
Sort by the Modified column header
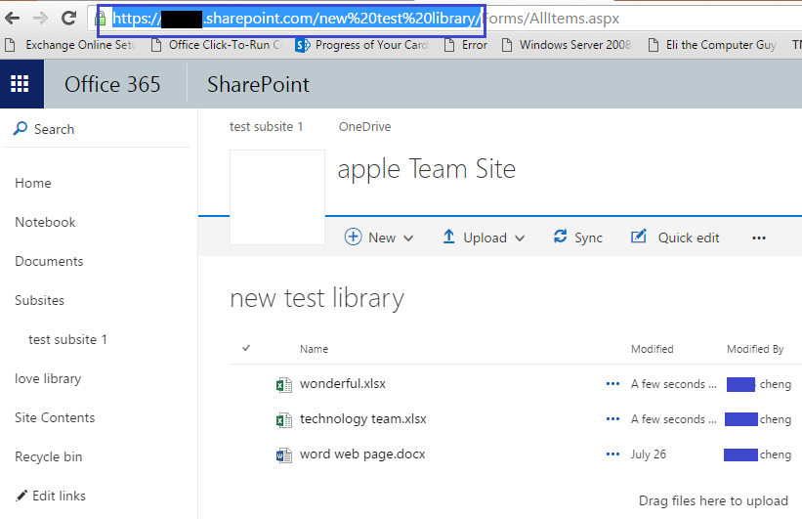pyautogui.click(x=653, y=349)
